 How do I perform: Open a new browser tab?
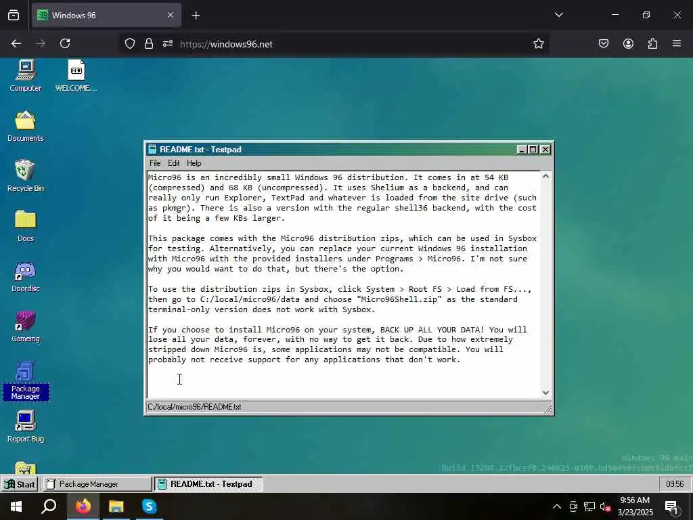(x=196, y=16)
